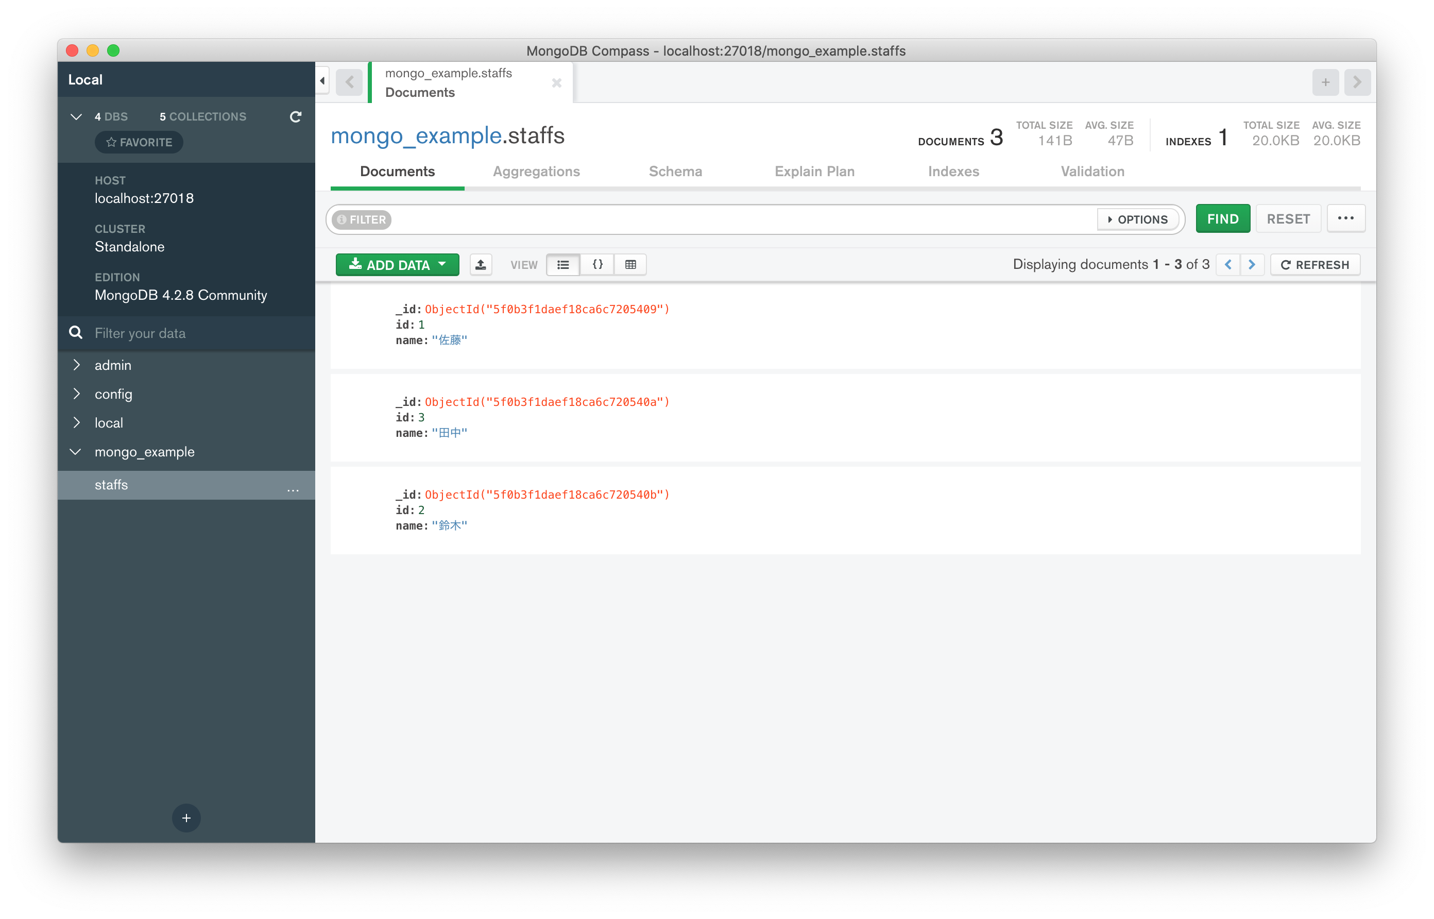
Task: Select the mongo_example database name
Action: [x=144, y=452]
